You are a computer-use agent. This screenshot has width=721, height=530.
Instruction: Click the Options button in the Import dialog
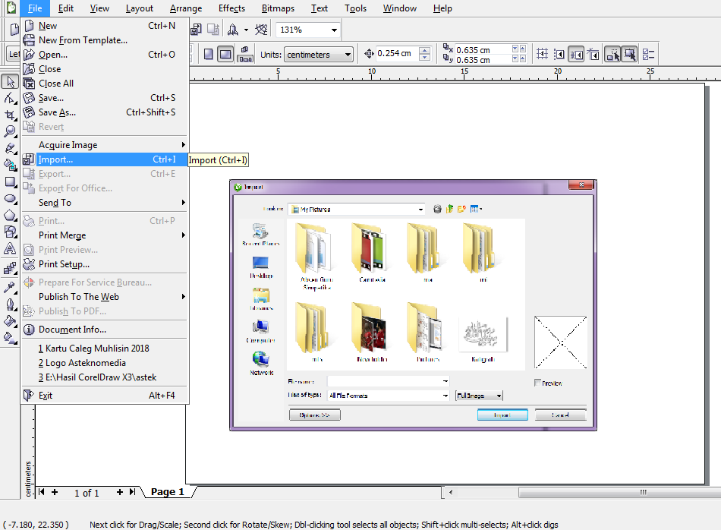pyautogui.click(x=315, y=415)
